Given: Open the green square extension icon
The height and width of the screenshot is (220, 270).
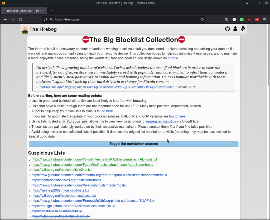Looking at the screenshot, I should 242,20.
